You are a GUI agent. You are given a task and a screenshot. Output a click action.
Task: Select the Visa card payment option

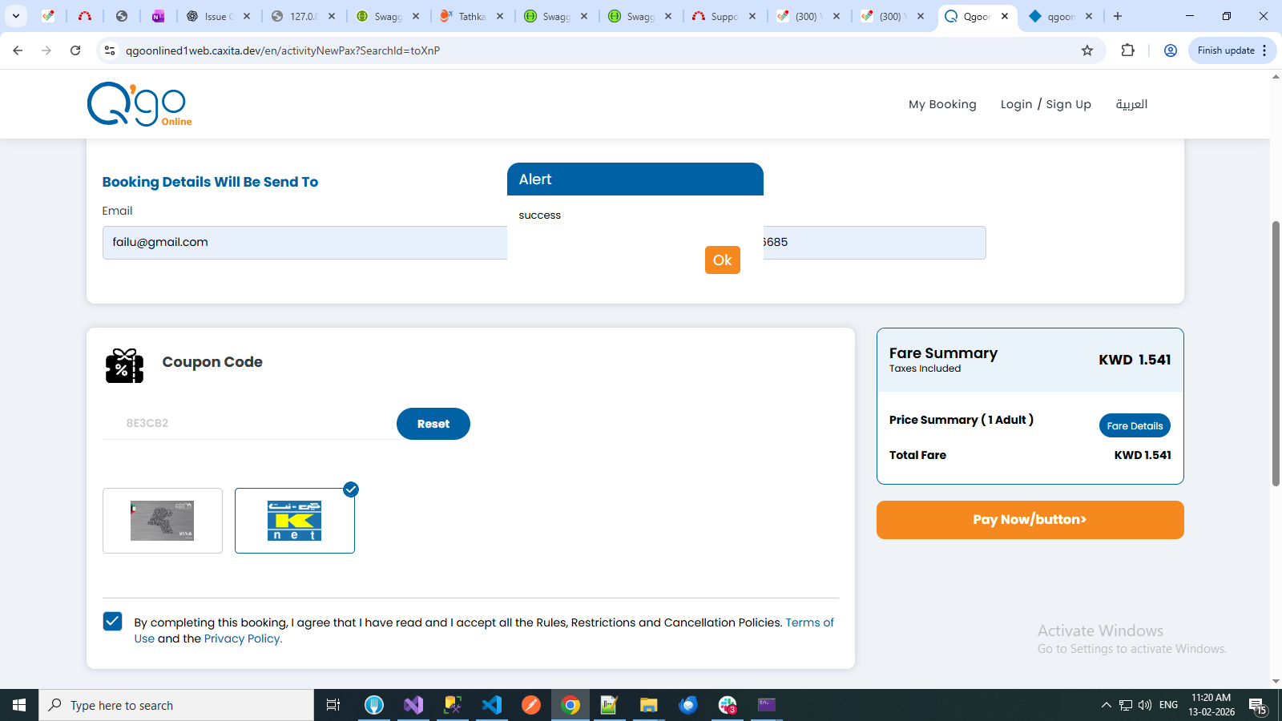[x=163, y=521]
